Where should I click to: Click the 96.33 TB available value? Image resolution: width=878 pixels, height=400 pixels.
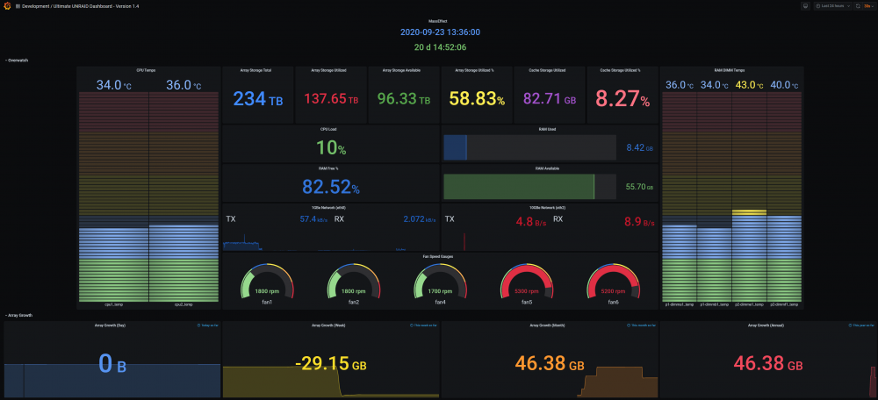click(404, 99)
